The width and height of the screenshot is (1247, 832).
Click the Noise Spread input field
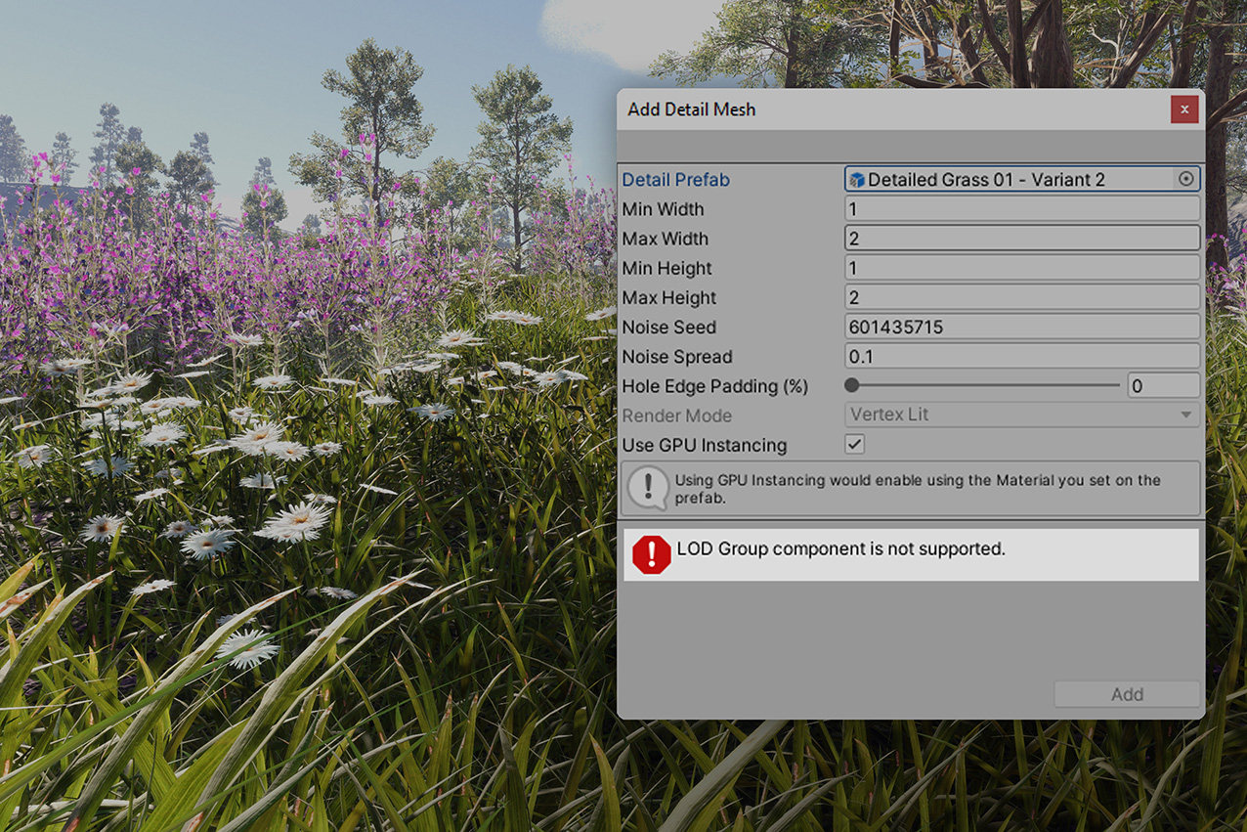click(1021, 356)
